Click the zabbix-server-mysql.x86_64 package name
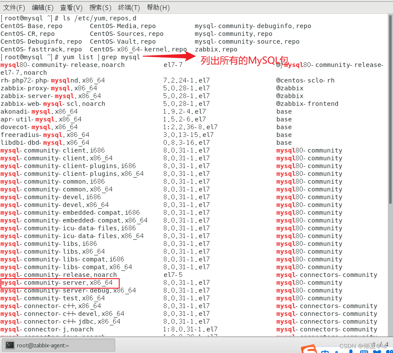This screenshot has width=393, height=353. (x=51, y=96)
